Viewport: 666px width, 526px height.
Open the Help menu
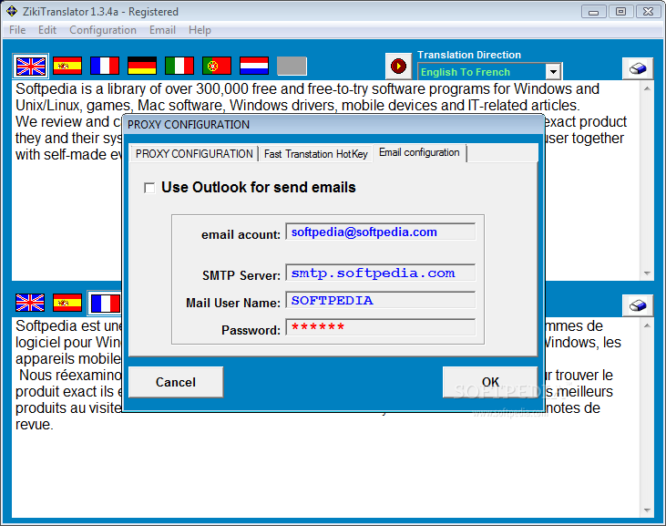coord(200,30)
